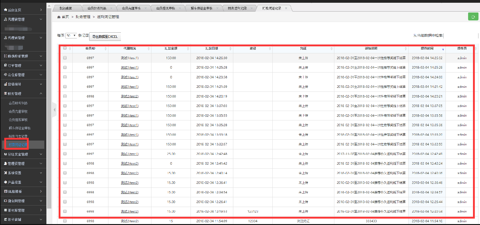Sort the table by 会员ID column arrows

pos(105,48)
